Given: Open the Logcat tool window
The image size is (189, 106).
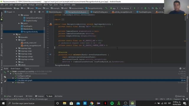Looking at the screenshot, I should (18, 96).
